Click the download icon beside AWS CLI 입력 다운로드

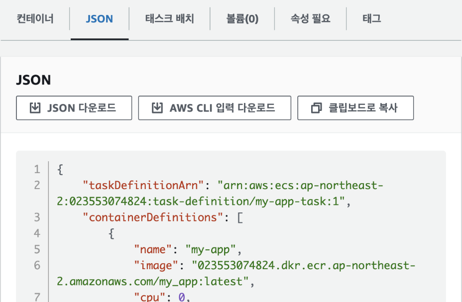pyautogui.click(x=157, y=108)
